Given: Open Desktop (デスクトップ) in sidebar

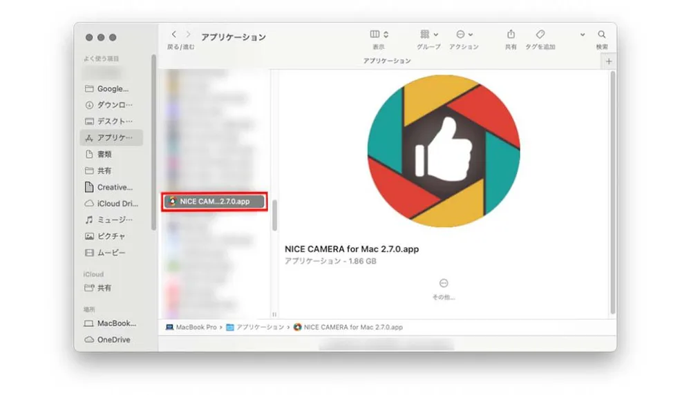Looking at the screenshot, I should [x=113, y=121].
